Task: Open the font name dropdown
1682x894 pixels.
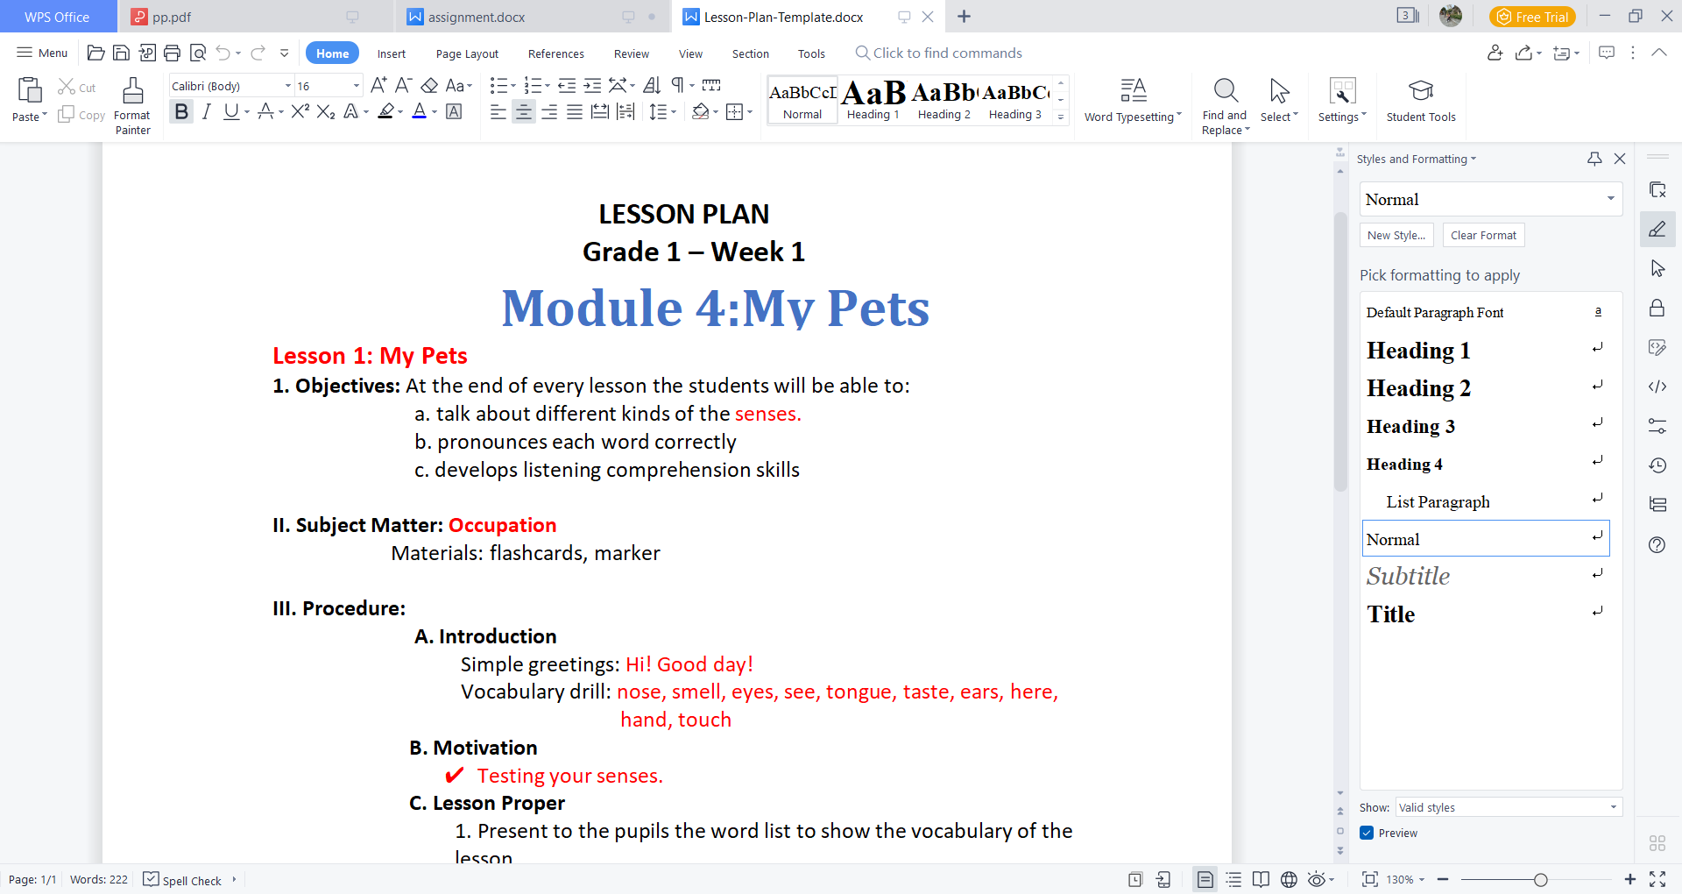Action: point(287,86)
